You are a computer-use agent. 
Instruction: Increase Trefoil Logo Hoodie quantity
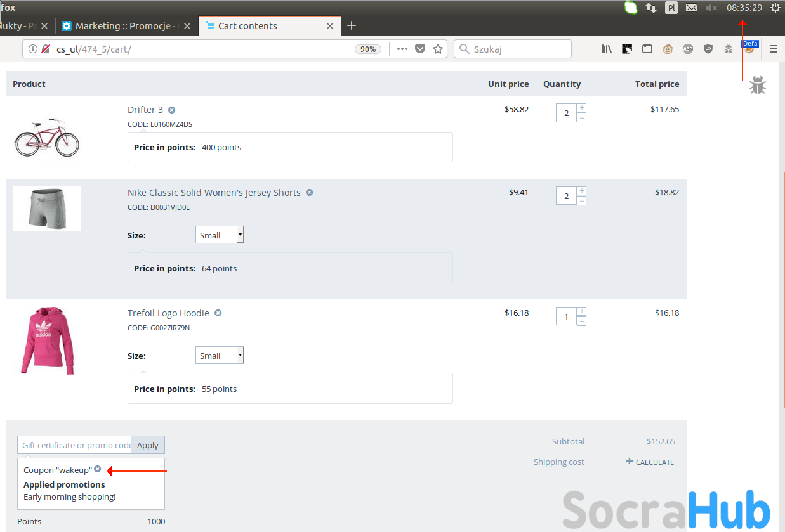pyautogui.click(x=582, y=311)
